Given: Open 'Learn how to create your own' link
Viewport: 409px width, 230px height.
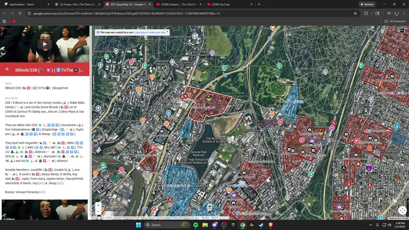Looking at the screenshot, I should [150, 32].
